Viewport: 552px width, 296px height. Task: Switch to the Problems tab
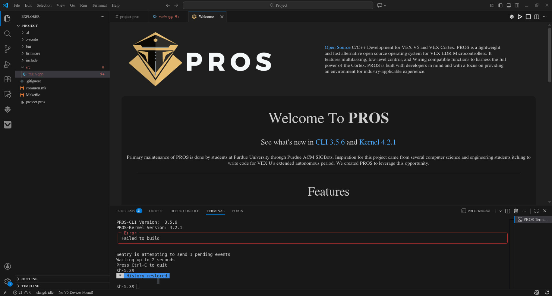[125, 211]
